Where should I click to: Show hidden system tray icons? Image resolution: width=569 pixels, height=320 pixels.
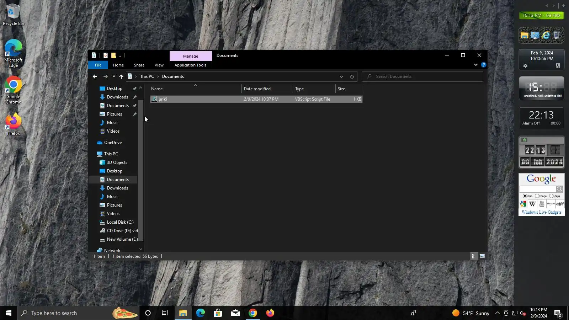tap(498, 313)
